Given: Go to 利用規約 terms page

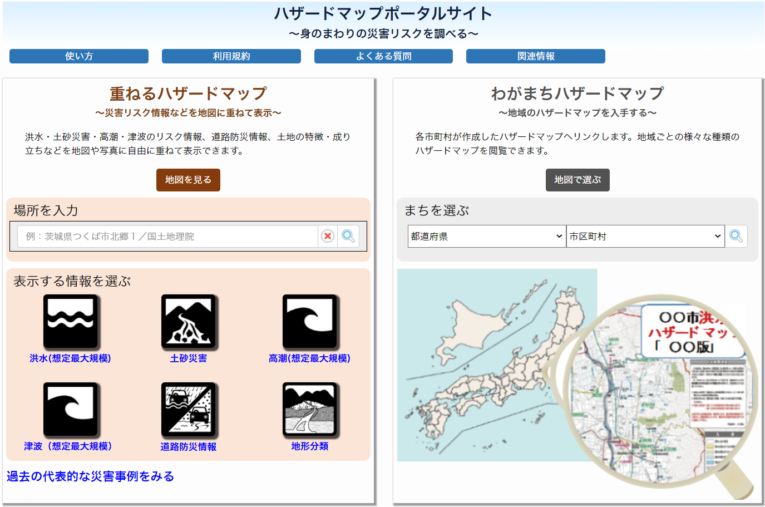Looking at the screenshot, I should [x=231, y=56].
